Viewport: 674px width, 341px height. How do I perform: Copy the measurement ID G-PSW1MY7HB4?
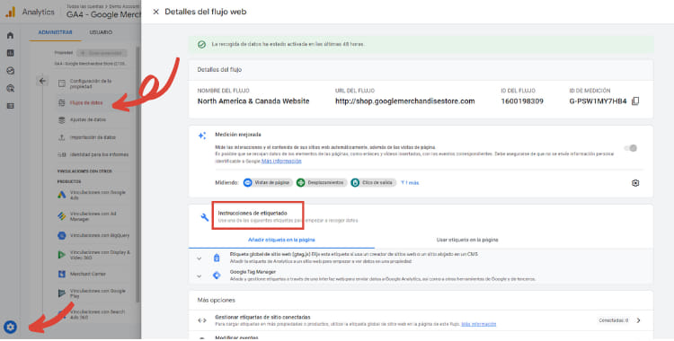(x=635, y=101)
